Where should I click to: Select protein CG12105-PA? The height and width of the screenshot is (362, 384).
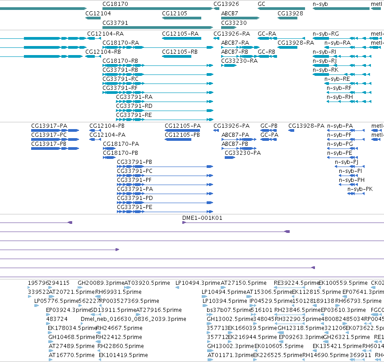(x=182, y=130)
